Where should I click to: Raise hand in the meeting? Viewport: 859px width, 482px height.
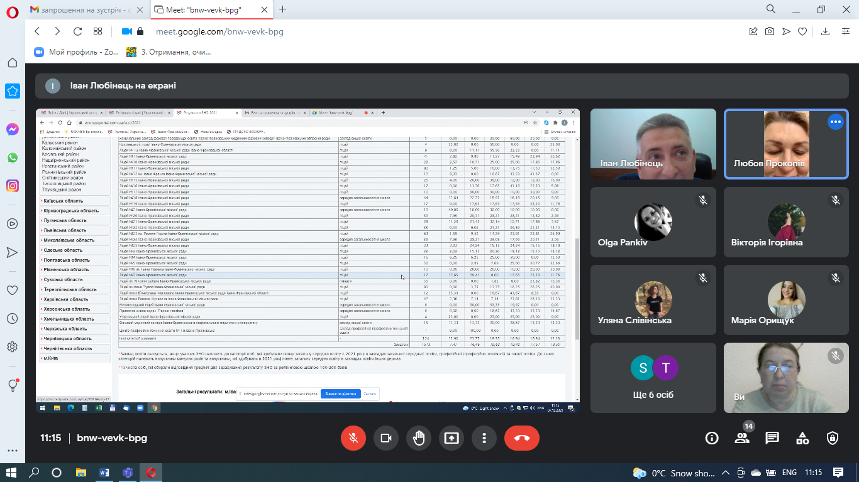[419, 438]
